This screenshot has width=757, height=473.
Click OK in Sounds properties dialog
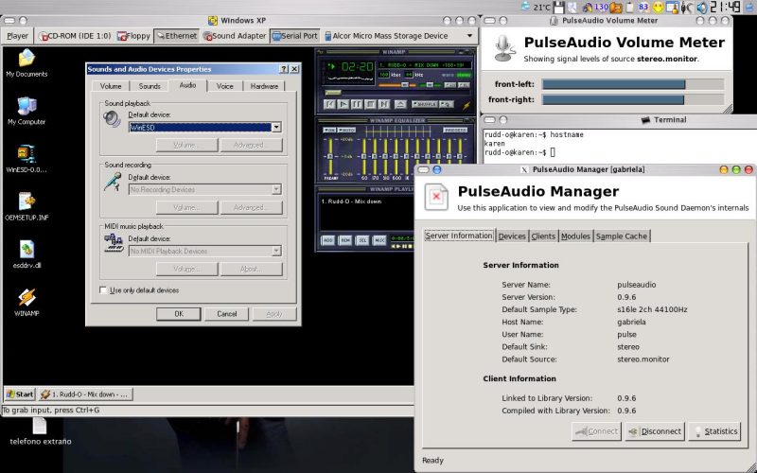click(x=179, y=314)
